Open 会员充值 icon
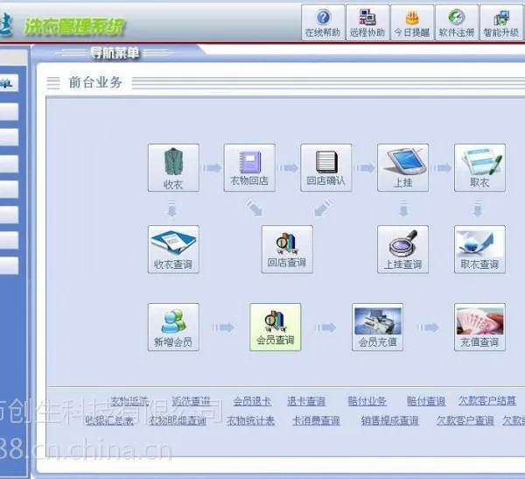Viewport: 525px width, 479px height. tap(377, 328)
